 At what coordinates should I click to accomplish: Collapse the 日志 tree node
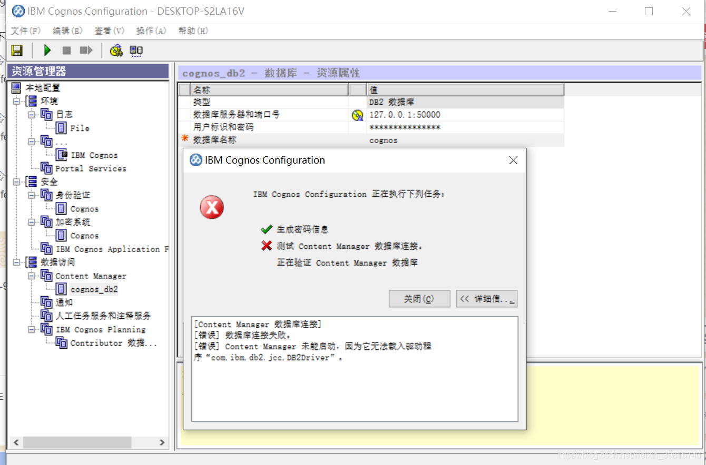(31, 114)
